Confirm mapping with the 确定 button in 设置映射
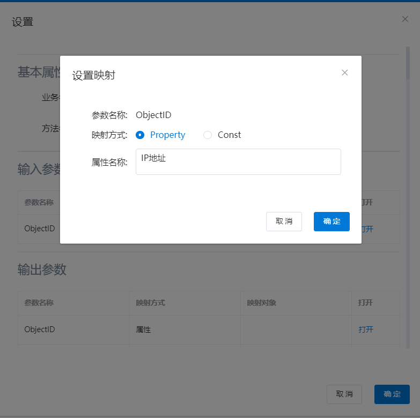This screenshot has width=420, height=418. (331, 222)
